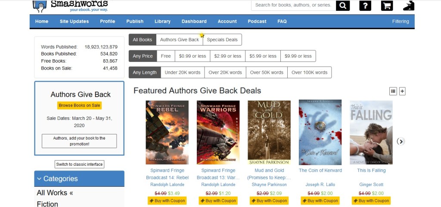This screenshot has width=441, height=207.
Task: Toggle the Authors Give Back filter
Action: pos(180,40)
